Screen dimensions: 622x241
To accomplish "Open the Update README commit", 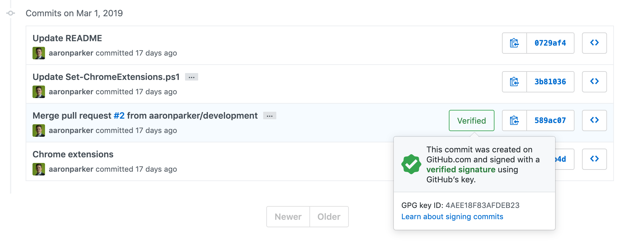I will pyautogui.click(x=67, y=38).
